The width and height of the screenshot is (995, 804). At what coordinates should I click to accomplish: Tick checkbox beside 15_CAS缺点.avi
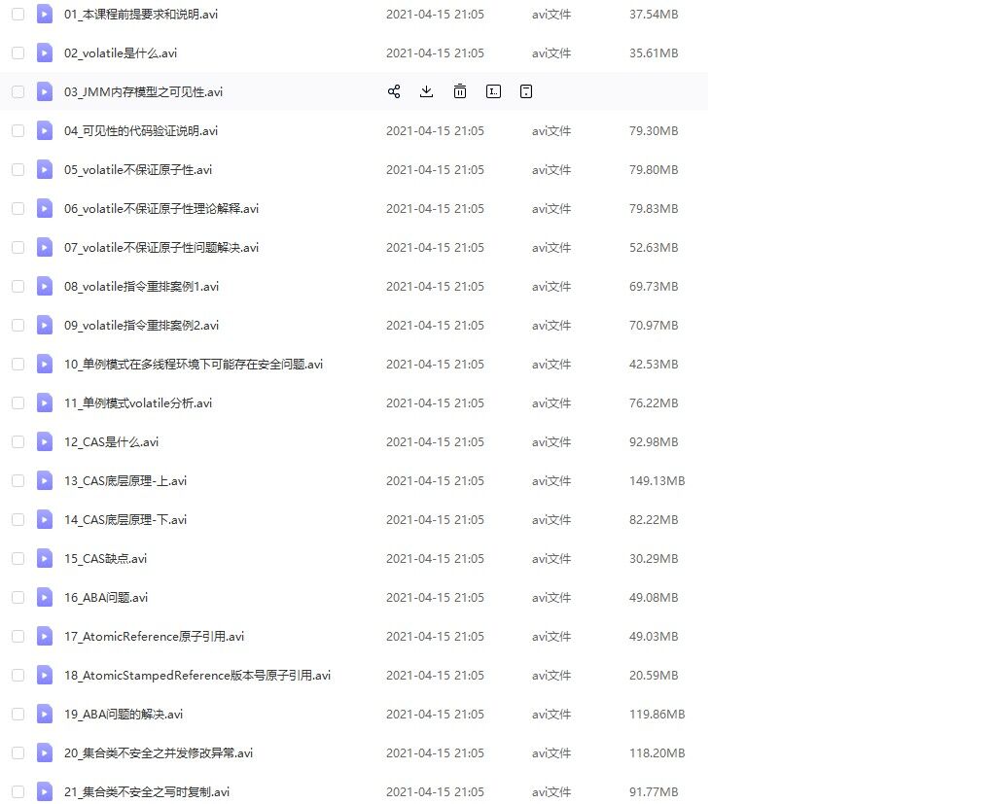coord(18,558)
